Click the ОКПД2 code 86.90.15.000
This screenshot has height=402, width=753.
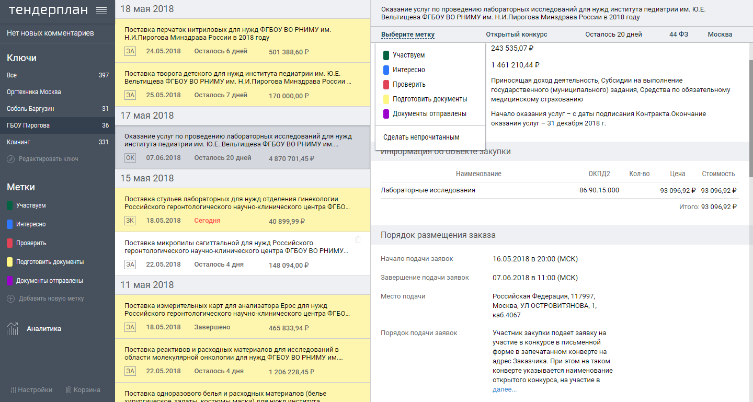pos(599,190)
